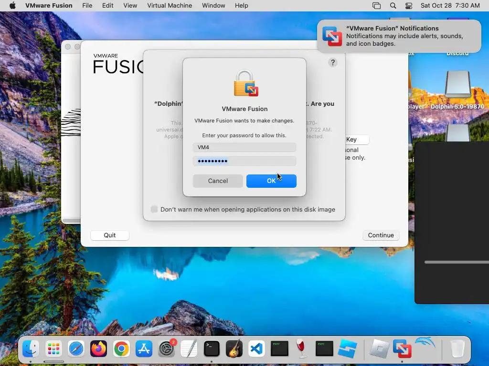Open TextEdit from the Dock
The width and height of the screenshot is (489, 366).
coord(189,348)
